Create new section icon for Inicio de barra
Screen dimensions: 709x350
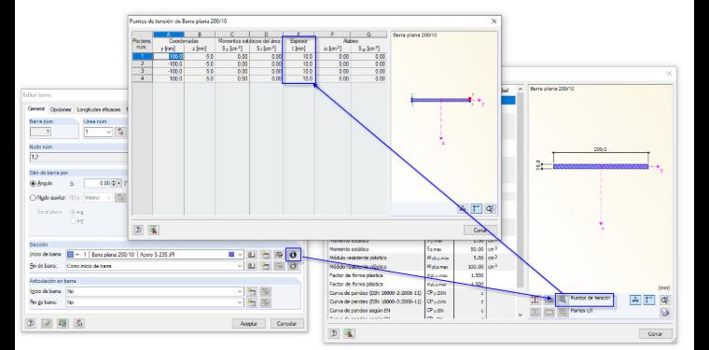click(x=266, y=255)
